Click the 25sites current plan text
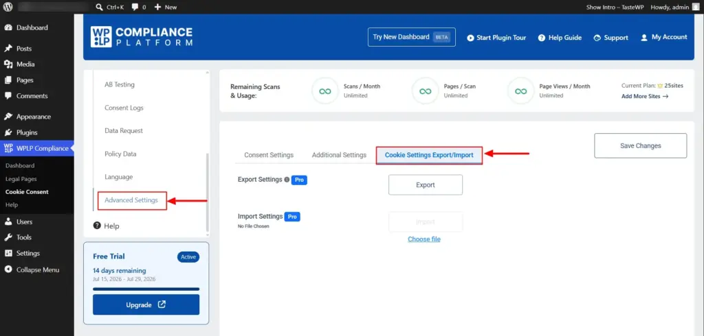The image size is (704, 336). point(674,86)
